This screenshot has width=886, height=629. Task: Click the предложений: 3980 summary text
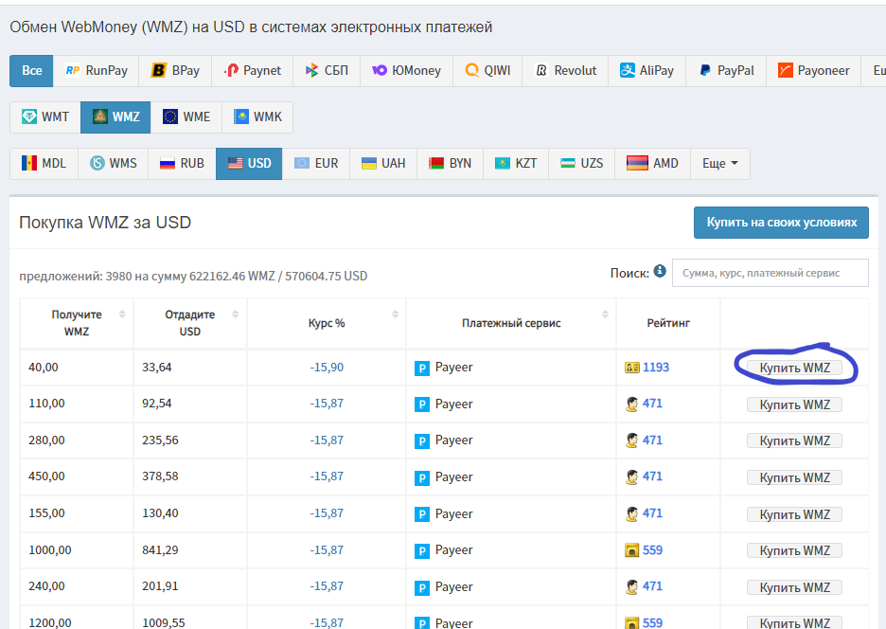[193, 276]
